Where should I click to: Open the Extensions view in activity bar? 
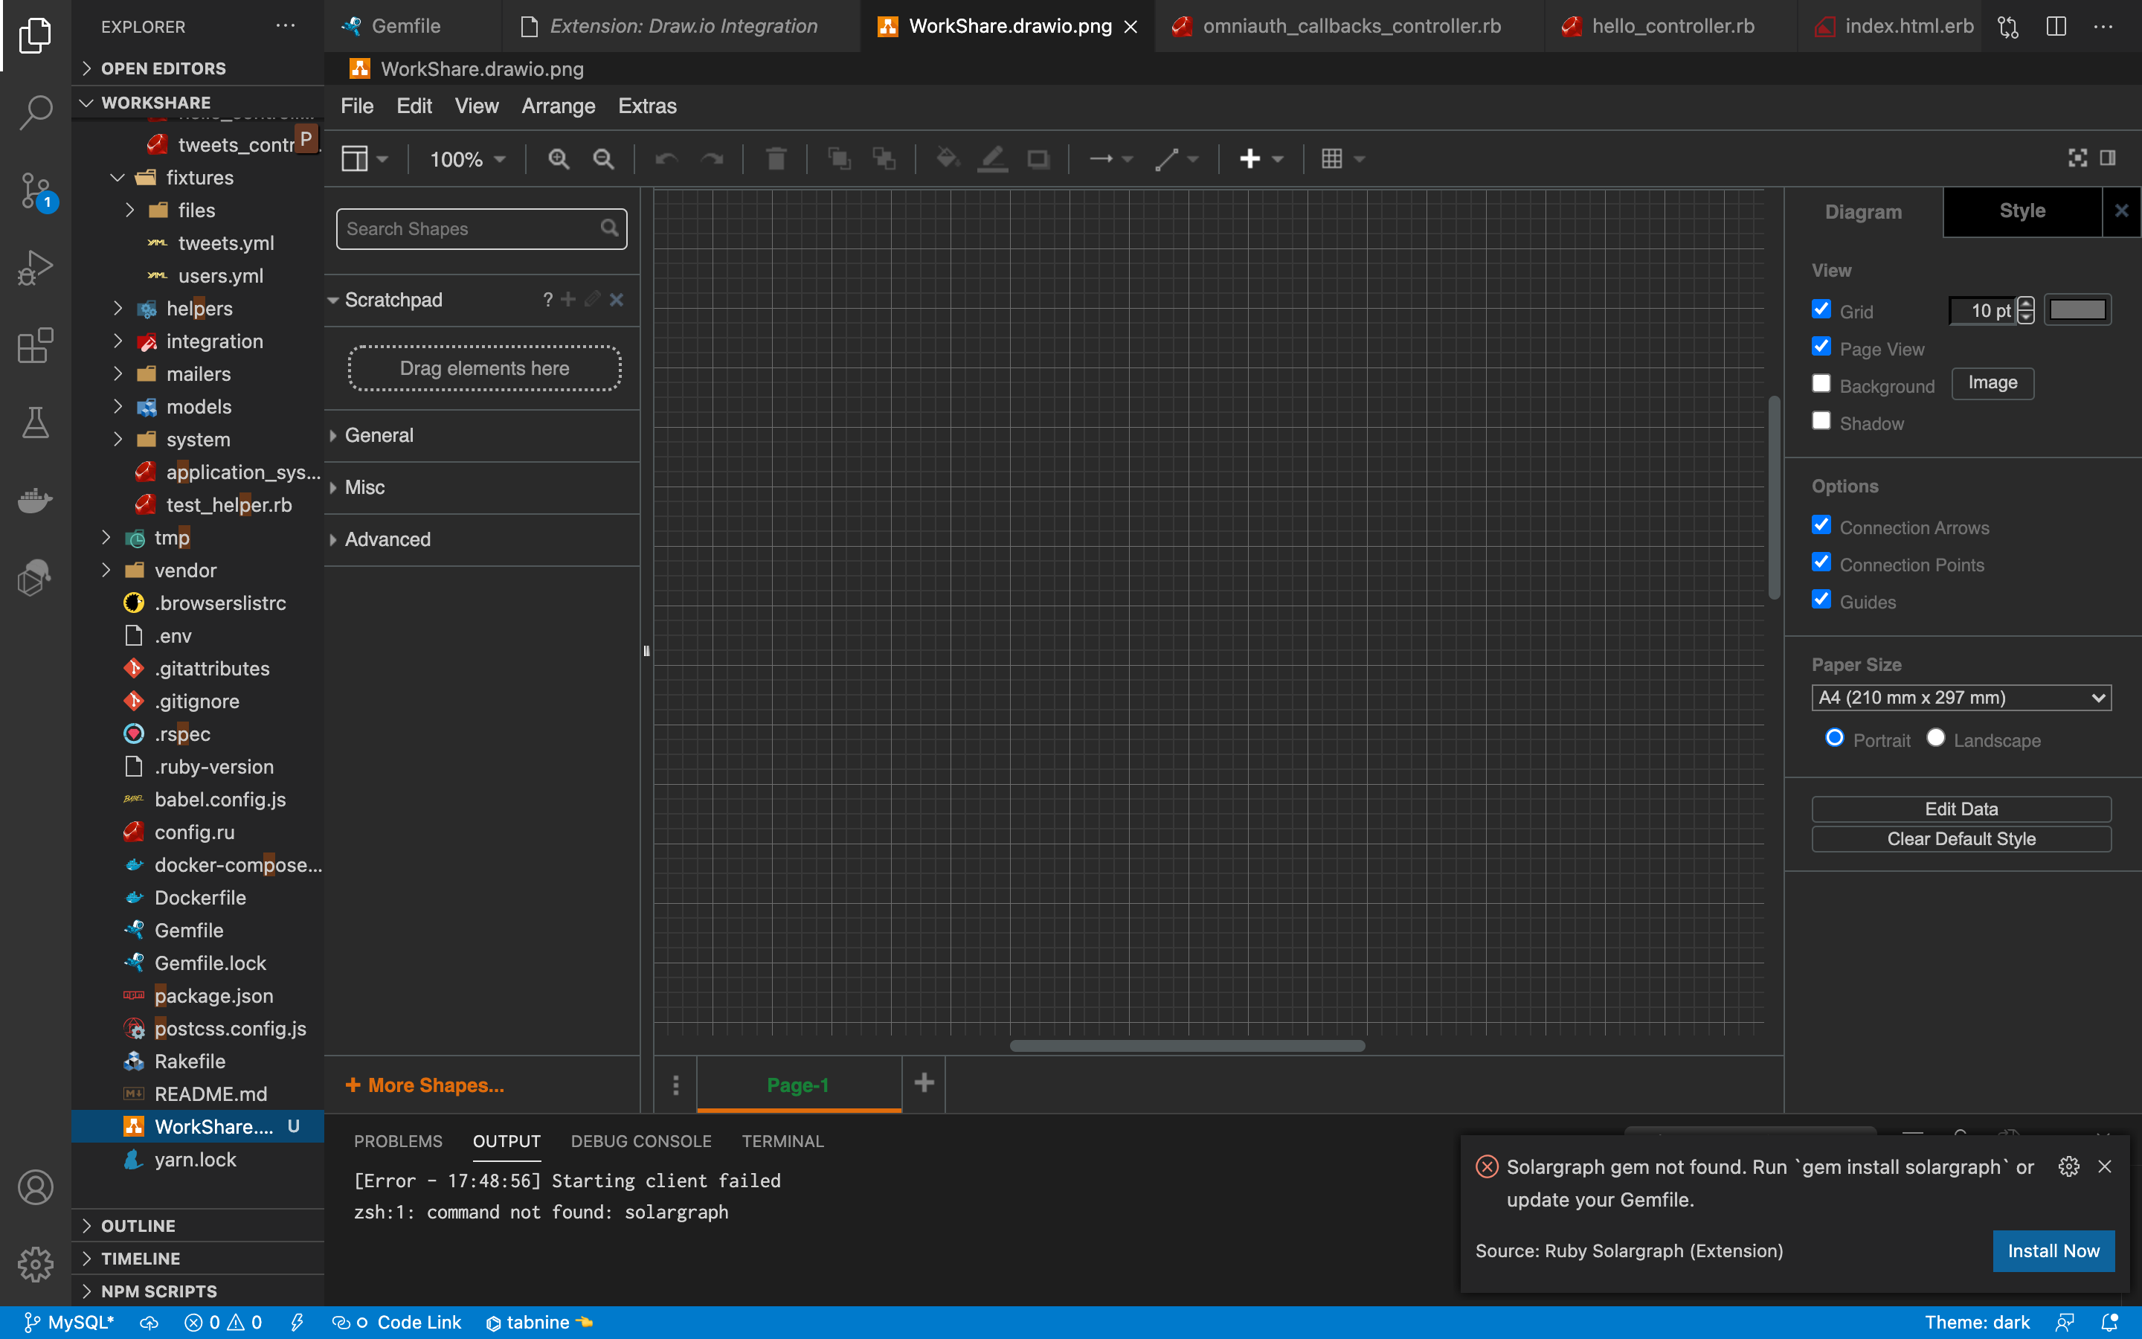36,345
